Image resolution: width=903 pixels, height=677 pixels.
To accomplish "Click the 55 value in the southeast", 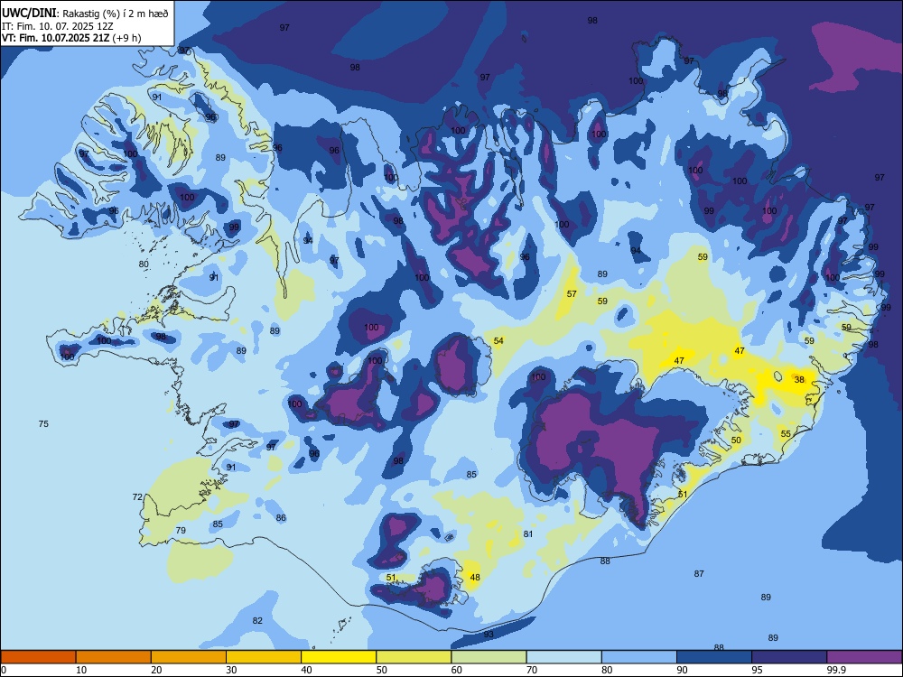I will 787,433.
